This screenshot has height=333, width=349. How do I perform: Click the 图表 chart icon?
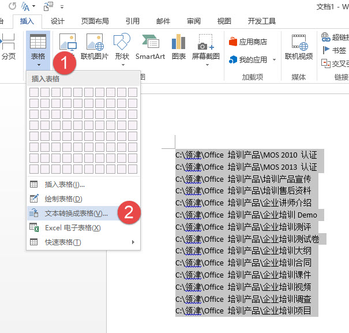pyautogui.click(x=178, y=47)
